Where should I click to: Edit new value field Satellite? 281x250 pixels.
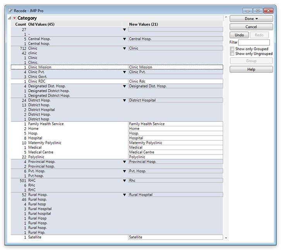click(x=176, y=237)
